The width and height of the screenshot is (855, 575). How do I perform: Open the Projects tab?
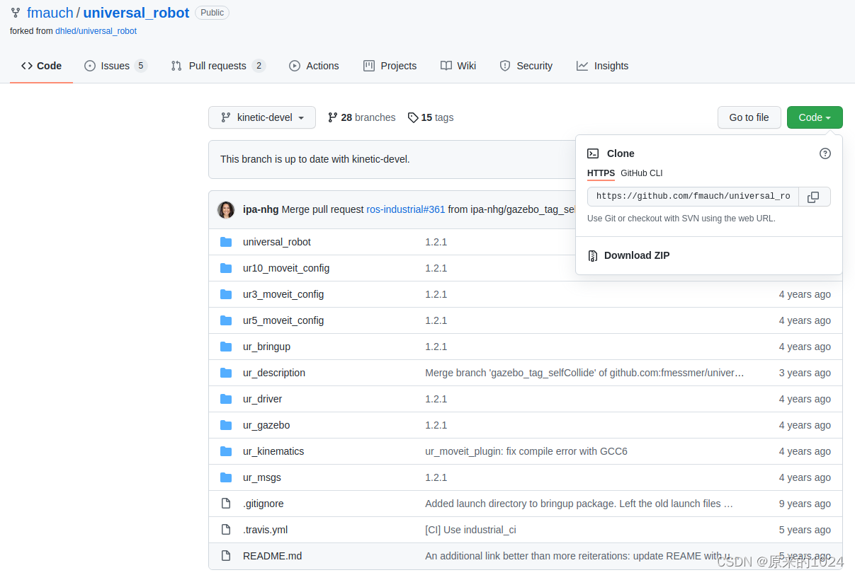(390, 66)
